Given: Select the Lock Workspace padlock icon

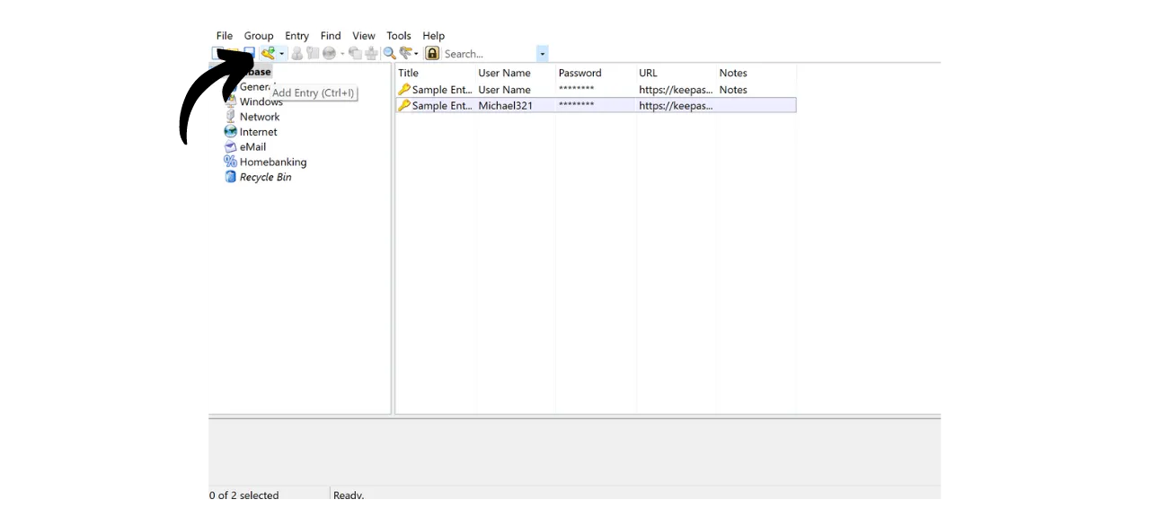Looking at the screenshot, I should click(432, 53).
